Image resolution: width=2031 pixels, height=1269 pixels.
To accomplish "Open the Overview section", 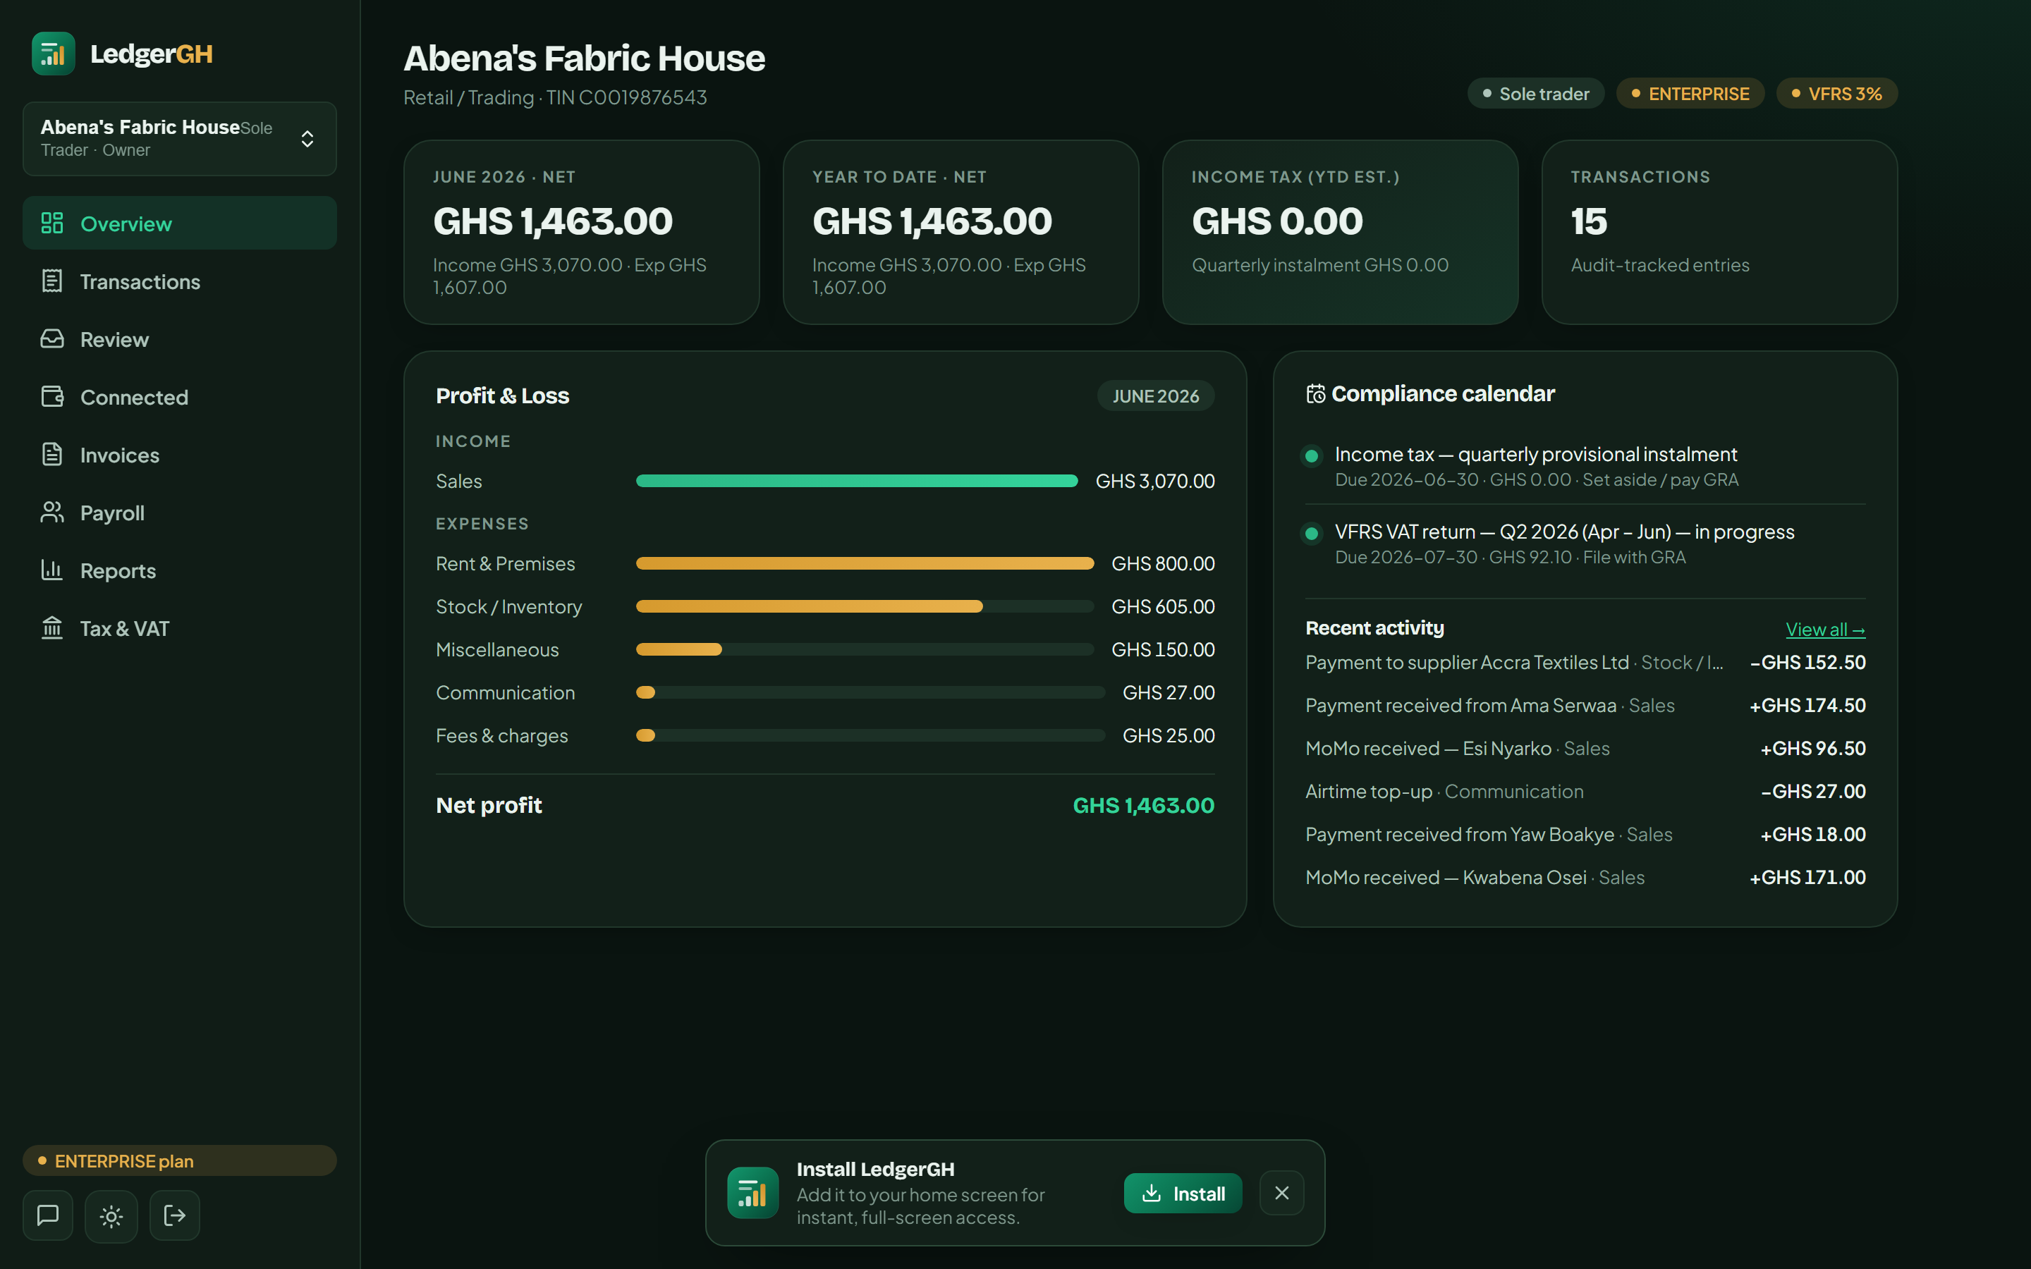I will 180,223.
